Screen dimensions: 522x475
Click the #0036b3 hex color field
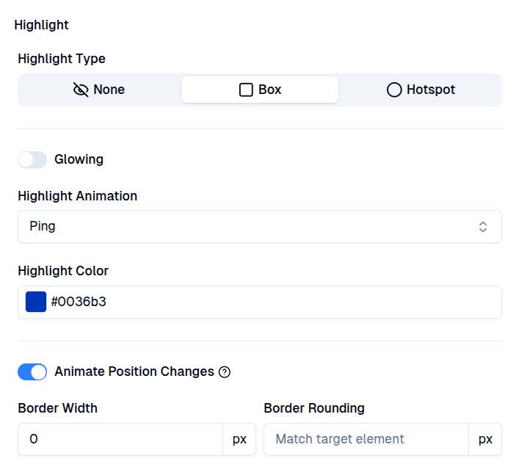[272, 302]
